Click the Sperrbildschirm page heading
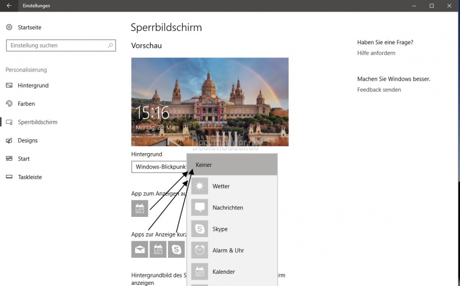The height and width of the screenshot is (286, 460). click(x=166, y=28)
